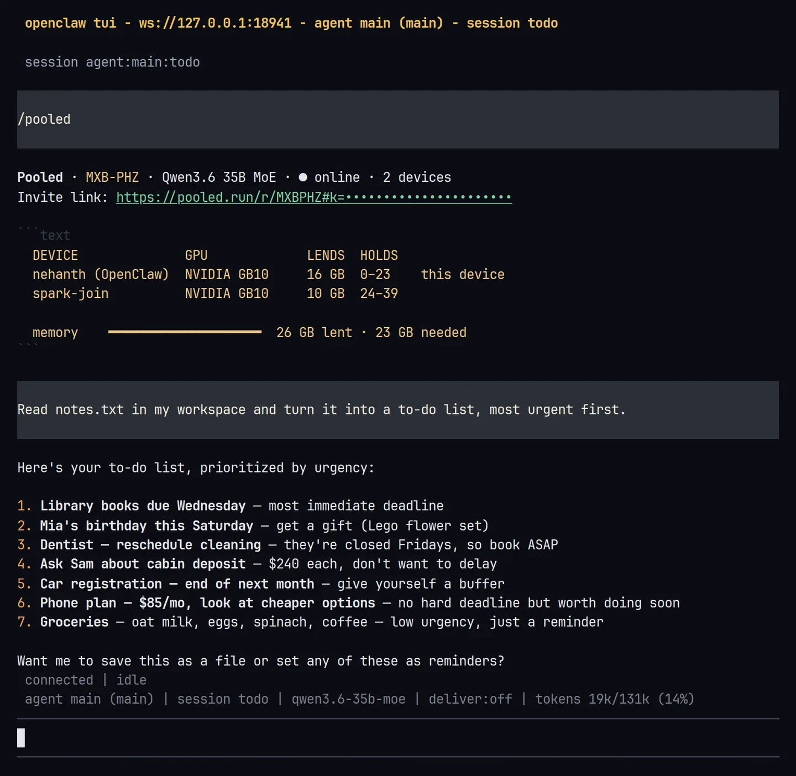Select device row 'spark-join'

click(216, 293)
